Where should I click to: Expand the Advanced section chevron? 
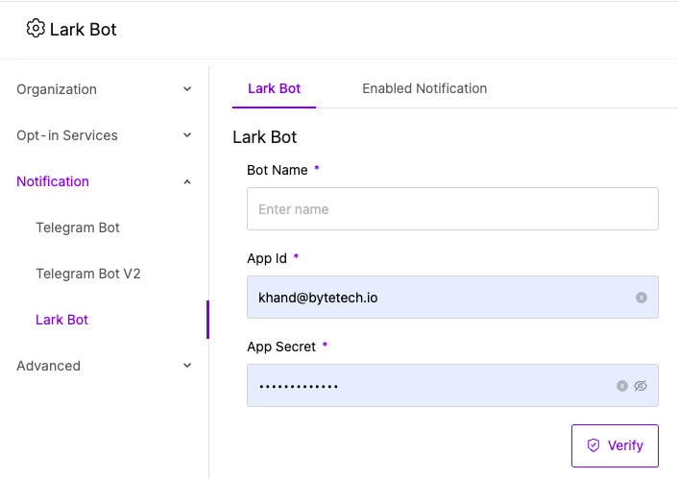coord(187,366)
